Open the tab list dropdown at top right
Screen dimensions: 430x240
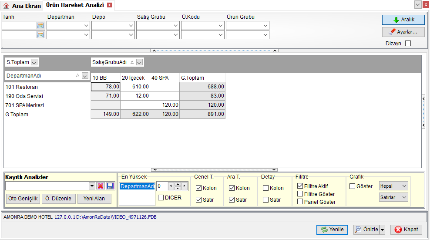click(418, 4)
